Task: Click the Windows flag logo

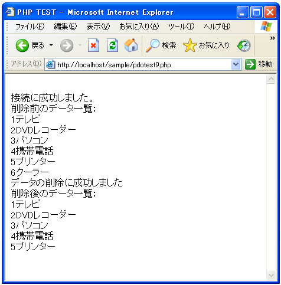Action: (x=266, y=27)
